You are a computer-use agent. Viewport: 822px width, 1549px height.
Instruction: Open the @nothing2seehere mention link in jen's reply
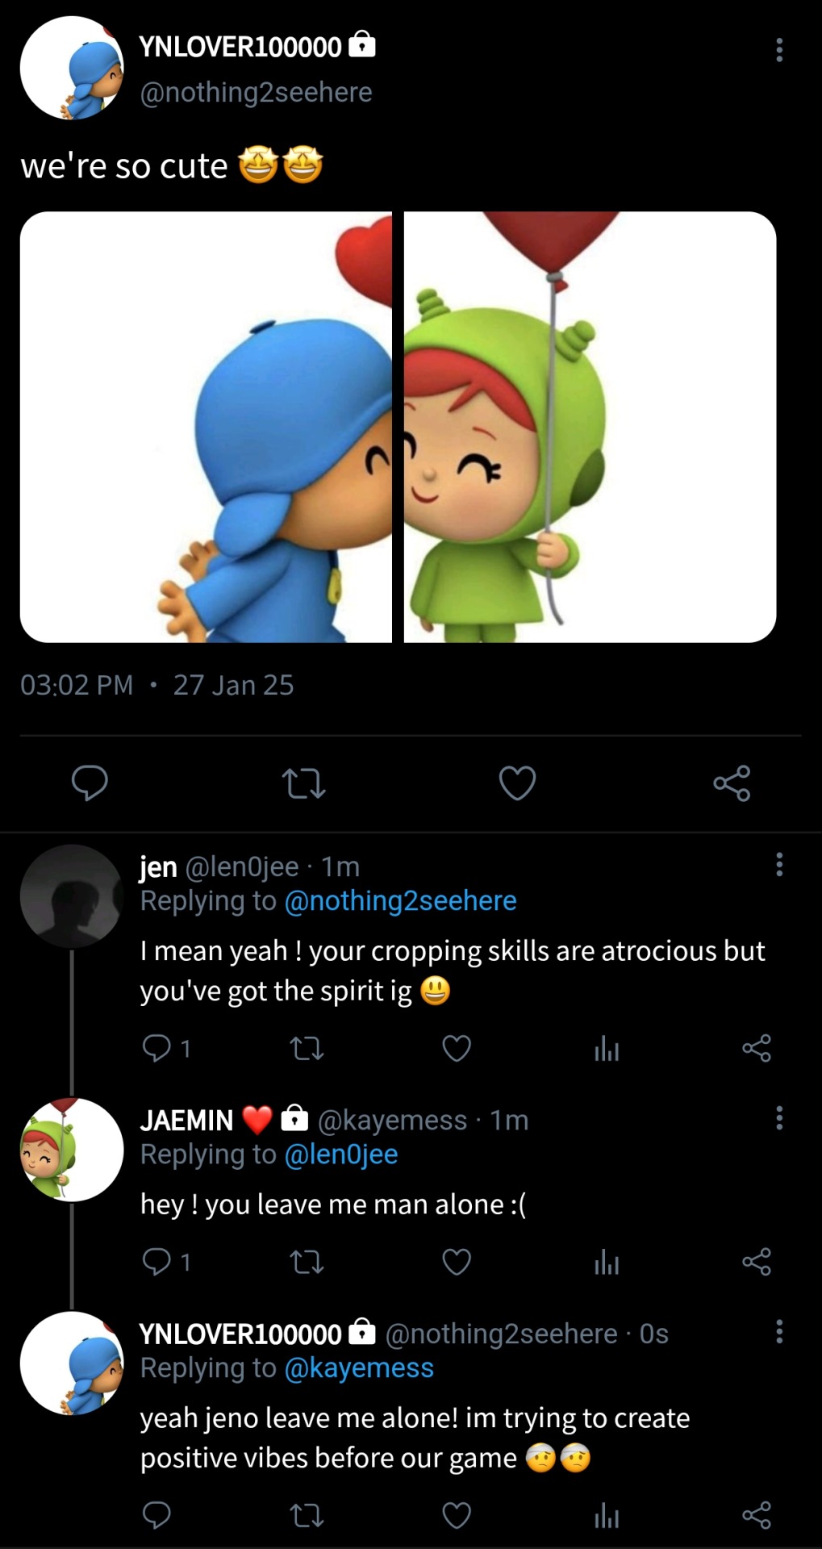(400, 900)
